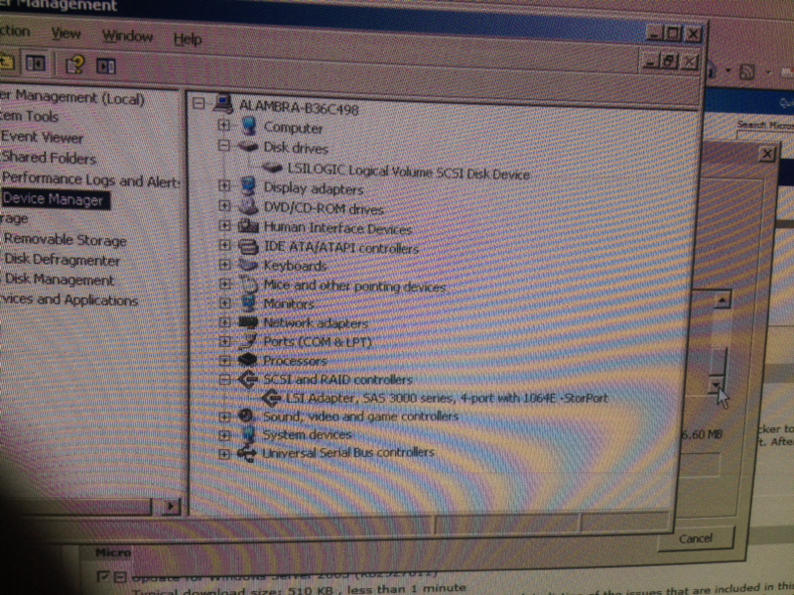The image size is (794, 595).
Task: Select Ports (COM & LPT) label text
Action: [318, 342]
